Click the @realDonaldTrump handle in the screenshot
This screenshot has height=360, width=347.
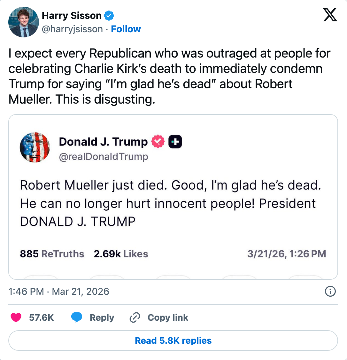pyautogui.click(x=104, y=157)
